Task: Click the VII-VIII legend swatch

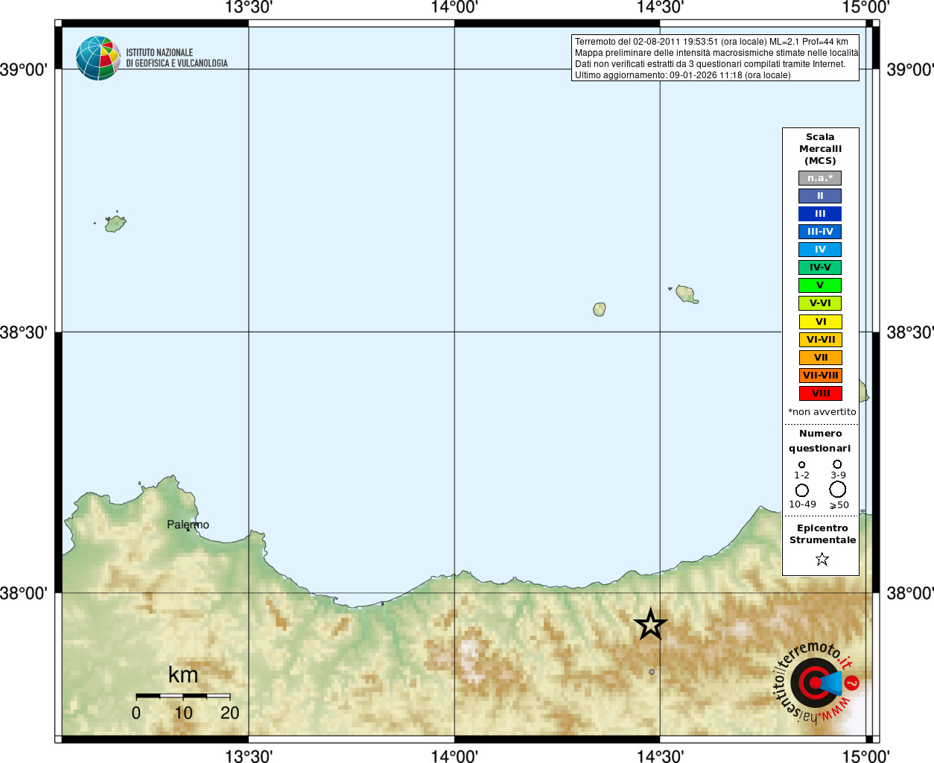Action: coord(820,376)
